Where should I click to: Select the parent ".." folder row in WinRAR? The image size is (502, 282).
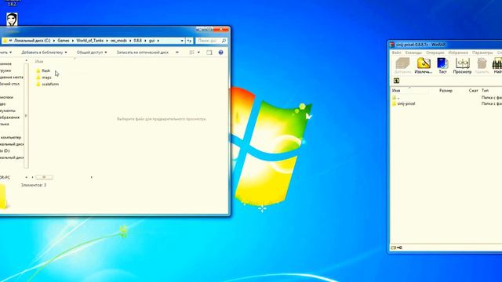[446, 97]
